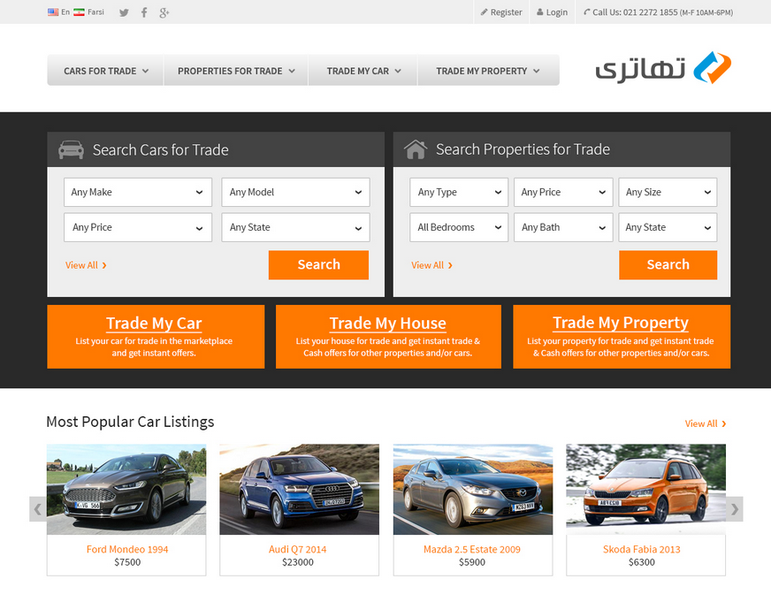Expand the Any Make dropdown
Image resolution: width=771 pixels, height=602 pixels.
pyautogui.click(x=138, y=192)
